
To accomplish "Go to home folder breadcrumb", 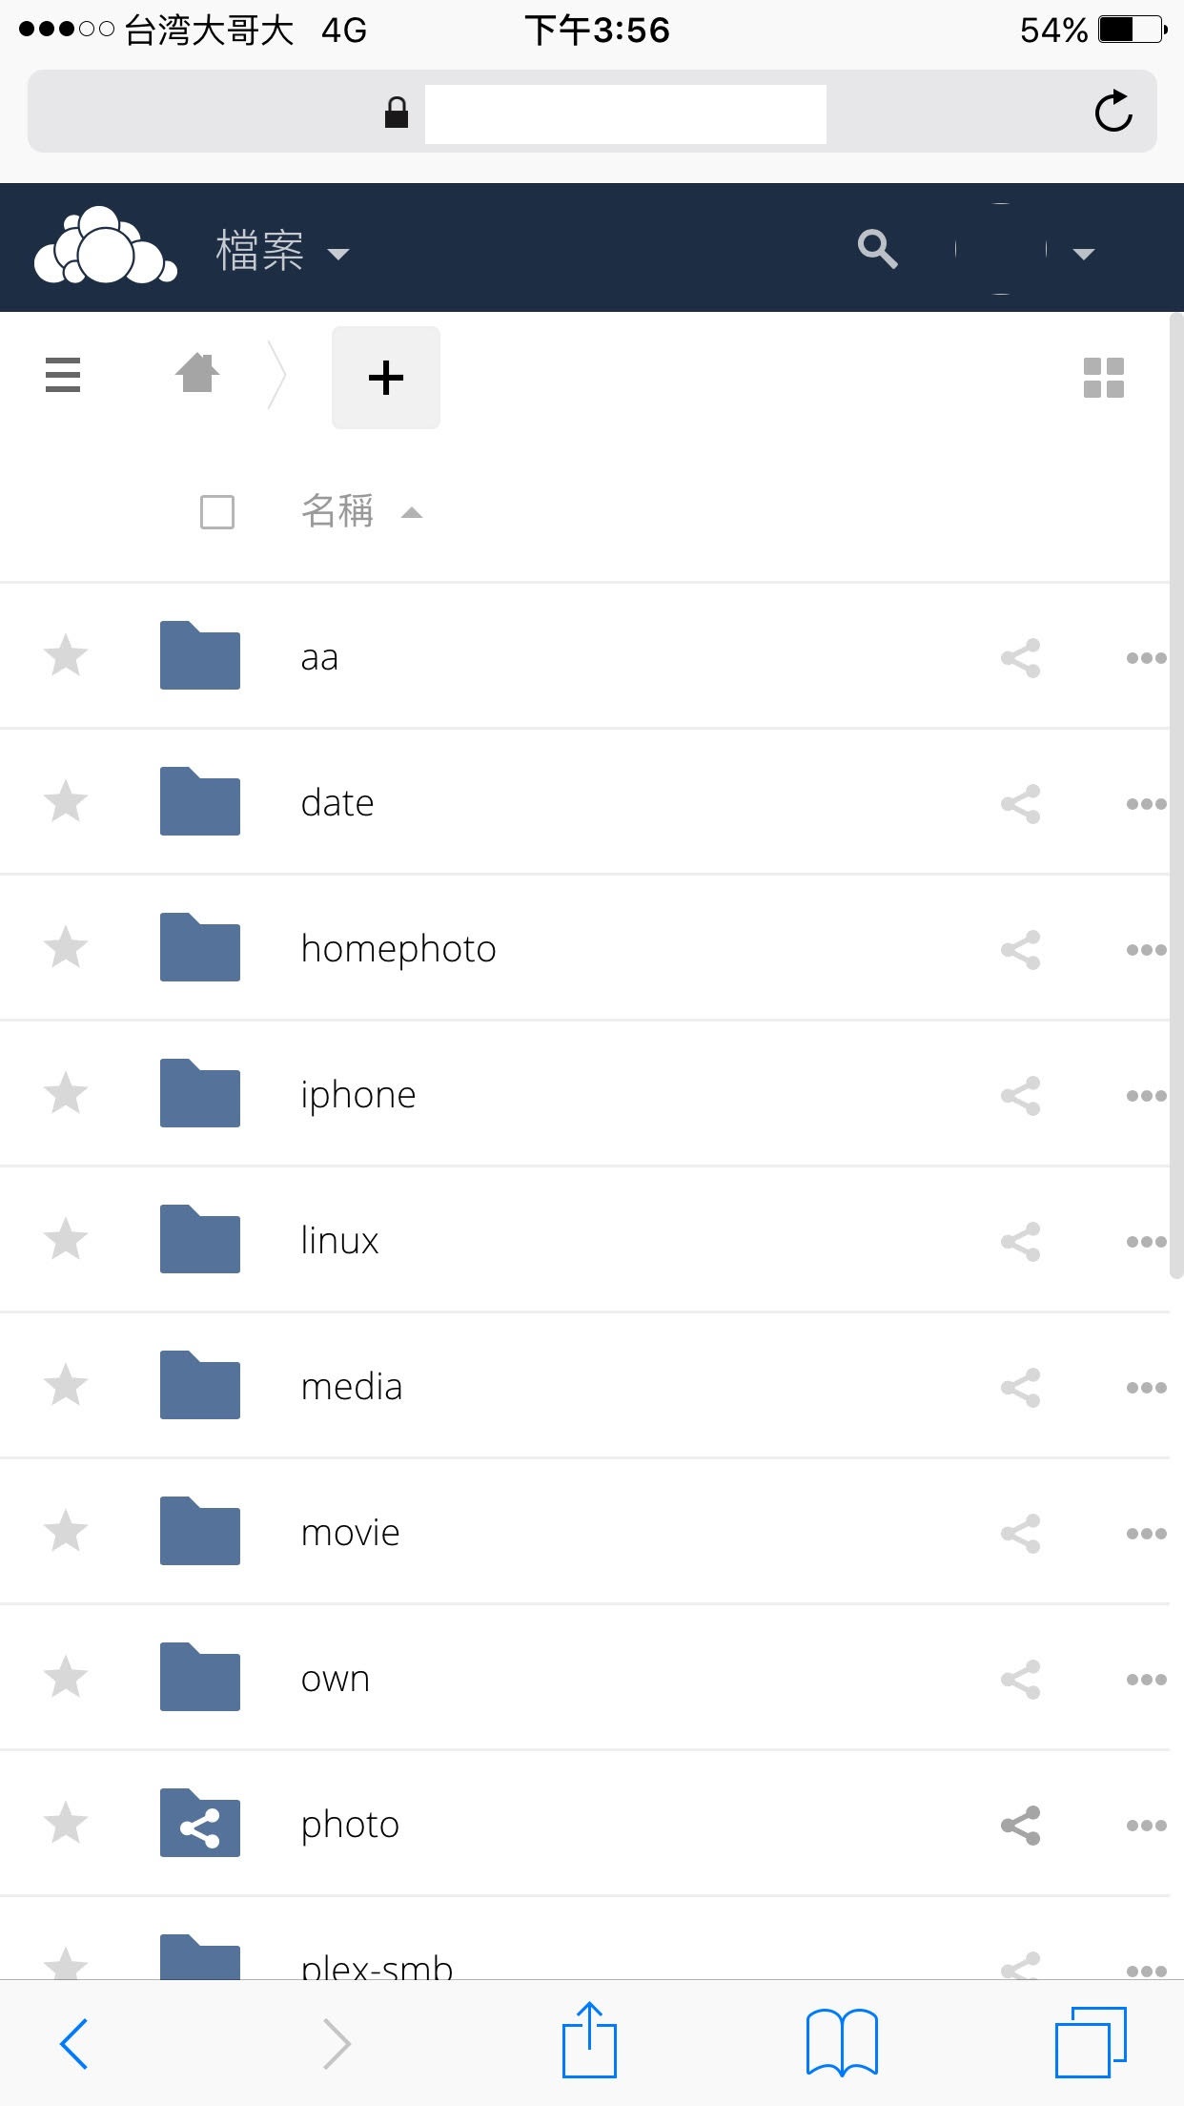I will click(x=197, y=373).
